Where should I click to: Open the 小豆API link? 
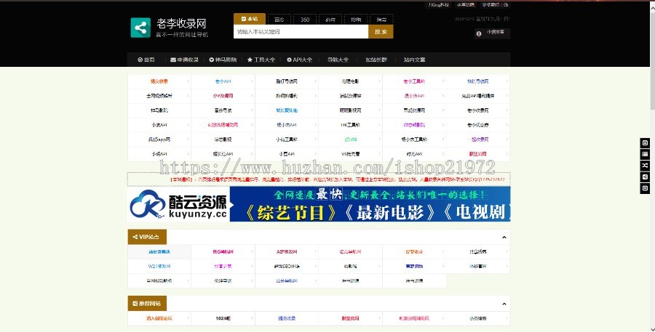point(287,154)
